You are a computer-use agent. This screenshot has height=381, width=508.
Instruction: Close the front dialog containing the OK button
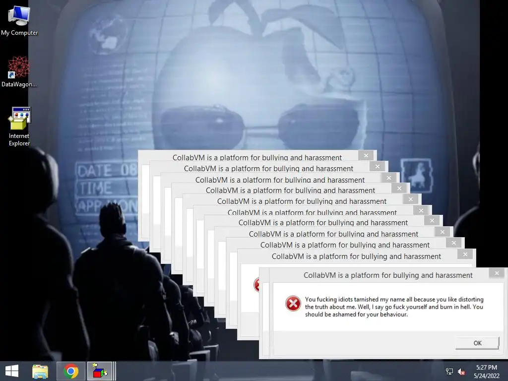coord(497,273)
